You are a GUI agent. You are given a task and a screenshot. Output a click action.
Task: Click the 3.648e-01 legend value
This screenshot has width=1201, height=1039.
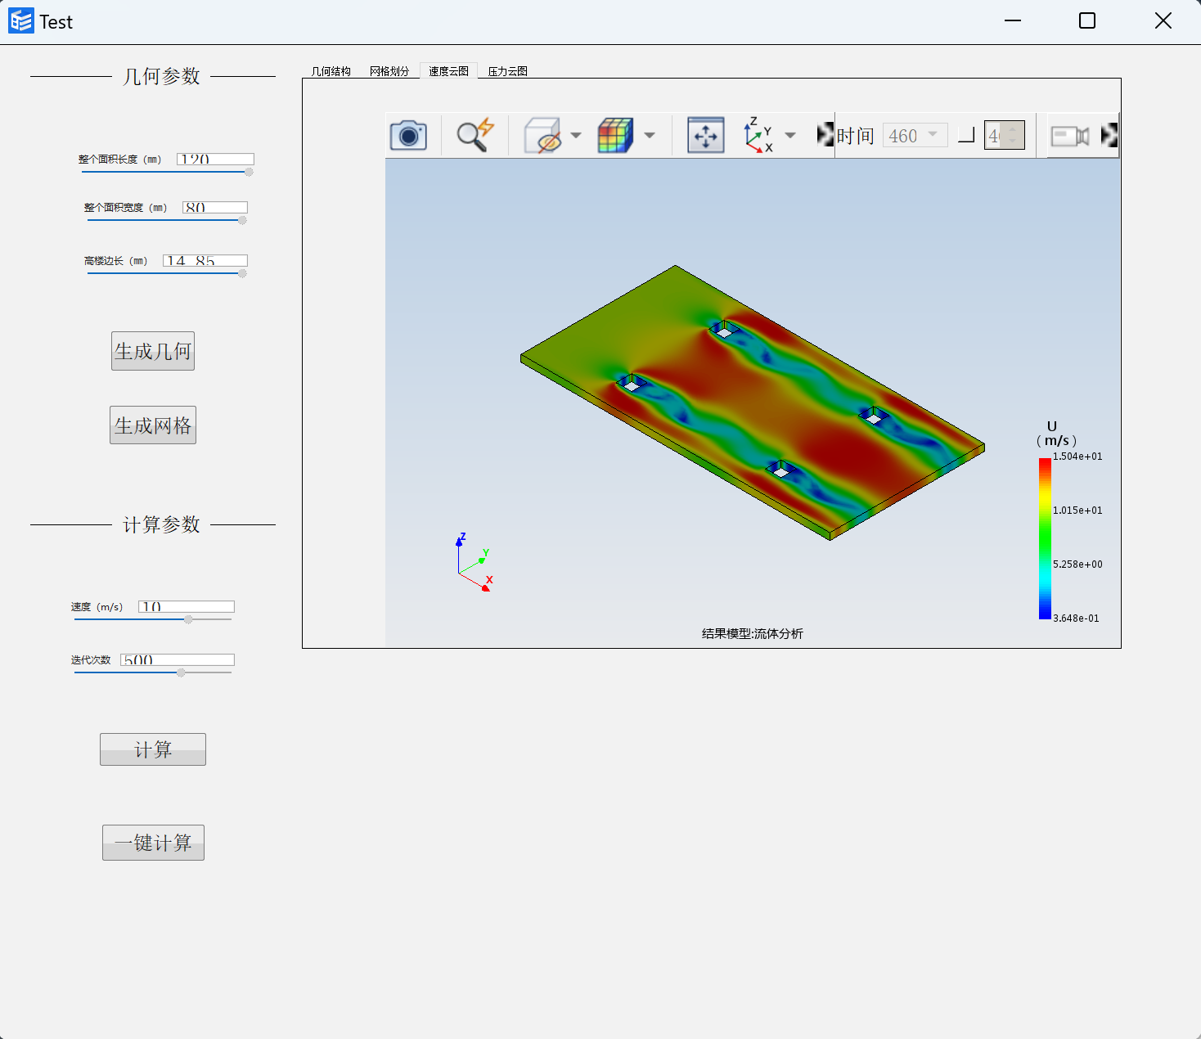click(x=1077, y=618)
